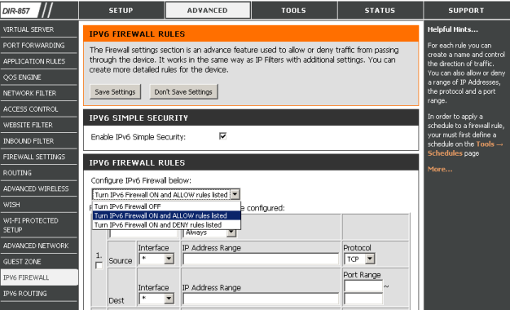Image resolution: width=510 pixels, height=310 pixels.
Task: Open Website Filter in sidebar
Action: coord(38,125)
